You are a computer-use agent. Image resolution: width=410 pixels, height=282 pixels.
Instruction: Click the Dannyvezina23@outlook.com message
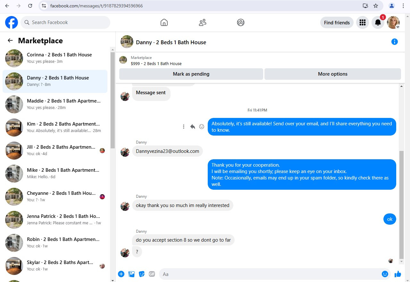[167, 151]
